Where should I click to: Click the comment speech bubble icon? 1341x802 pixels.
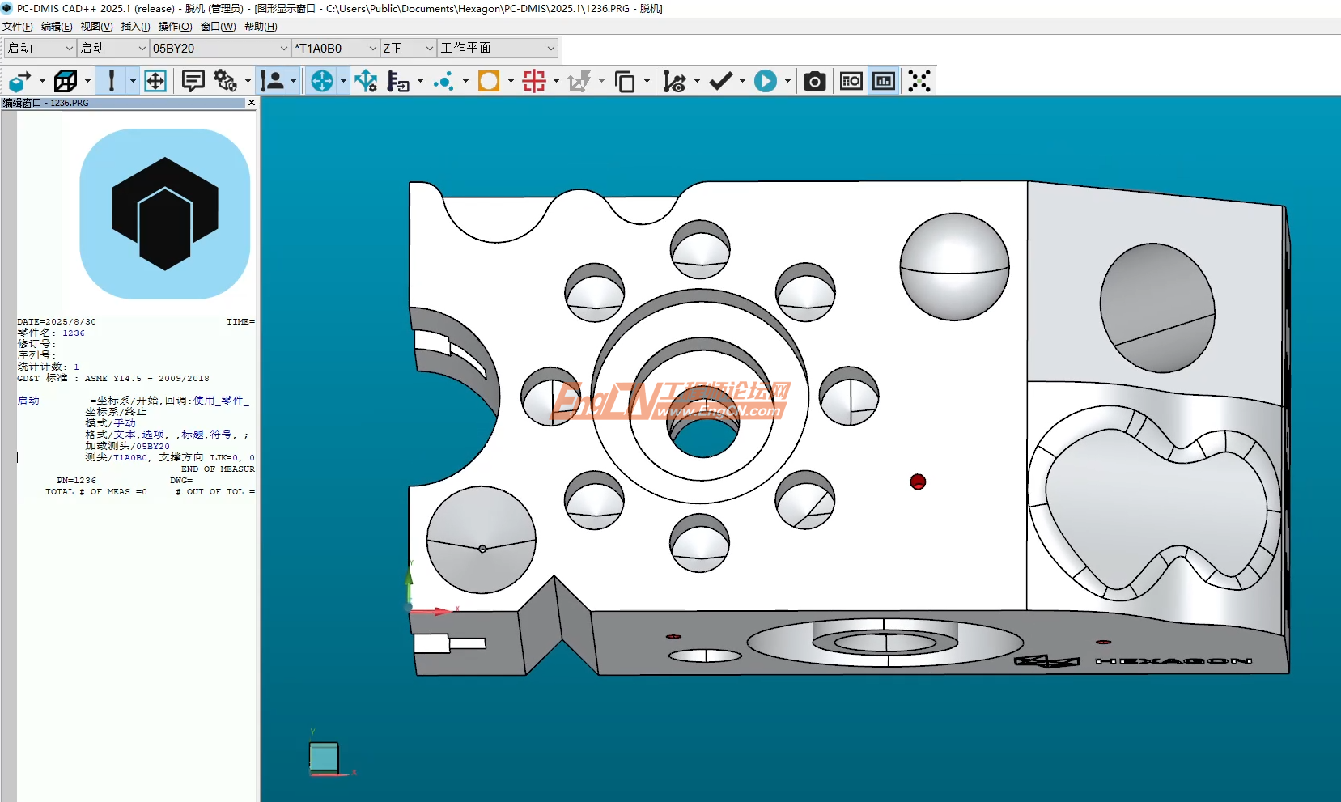pyautogui.click(x=193, y=81)
